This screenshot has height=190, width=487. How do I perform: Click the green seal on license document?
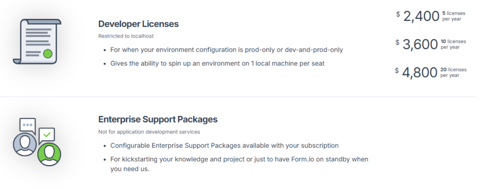48,54
